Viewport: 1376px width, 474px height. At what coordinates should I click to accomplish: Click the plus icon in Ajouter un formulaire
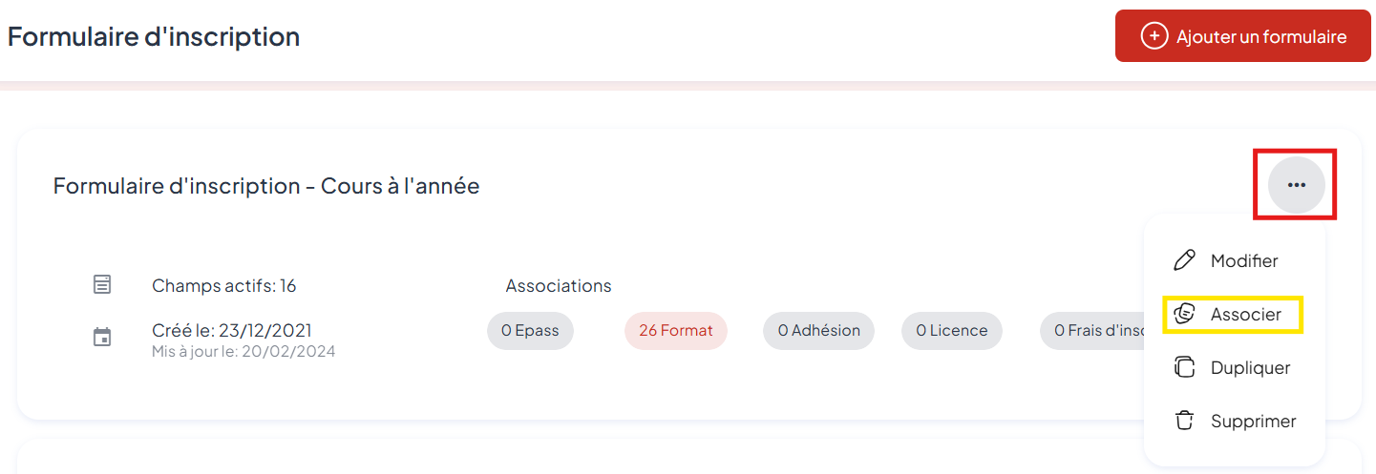[x=1154, y=36]
